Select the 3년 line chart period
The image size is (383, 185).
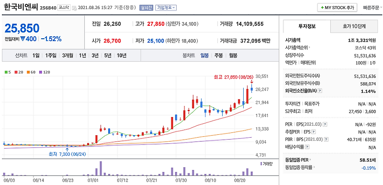pos(95,55)
